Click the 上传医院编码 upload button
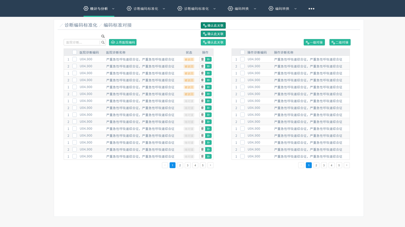The height and width of the screenshot is (227, 405). pos(123,42)
